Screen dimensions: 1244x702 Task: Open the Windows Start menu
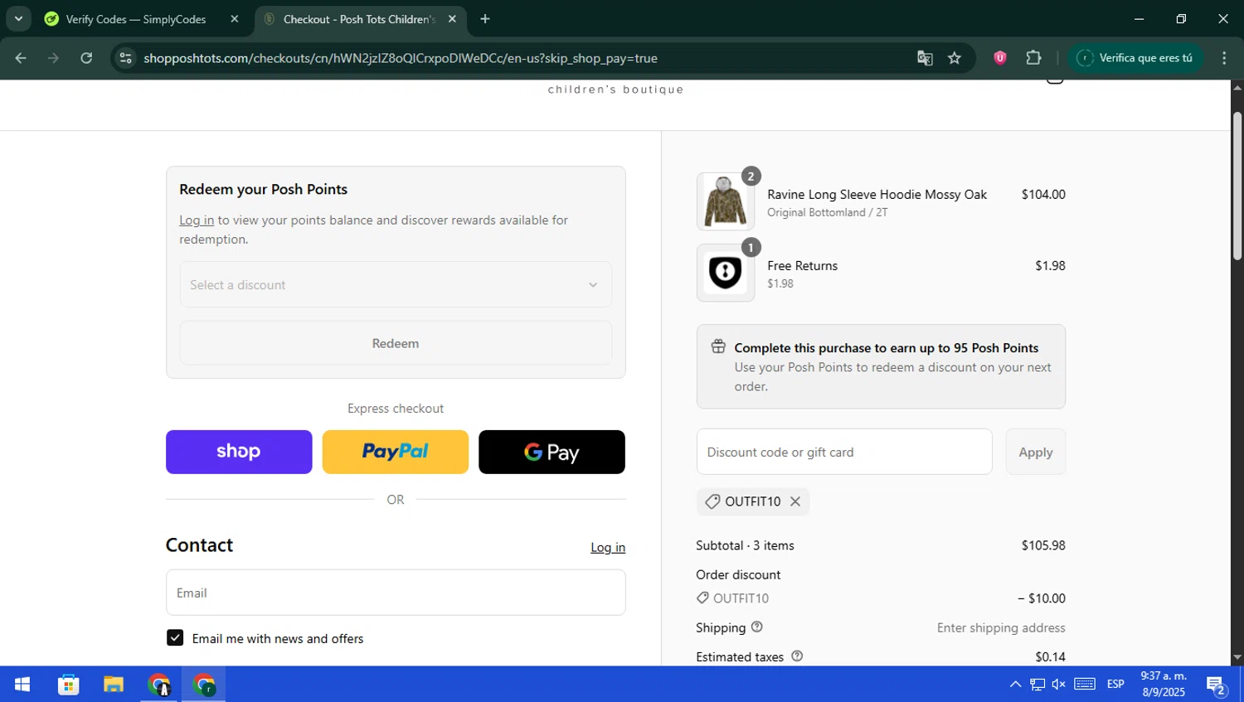click(x=22, y=685)
